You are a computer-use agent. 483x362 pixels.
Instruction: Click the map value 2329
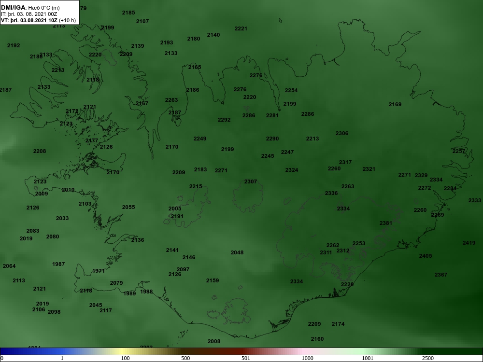(421, 175)
